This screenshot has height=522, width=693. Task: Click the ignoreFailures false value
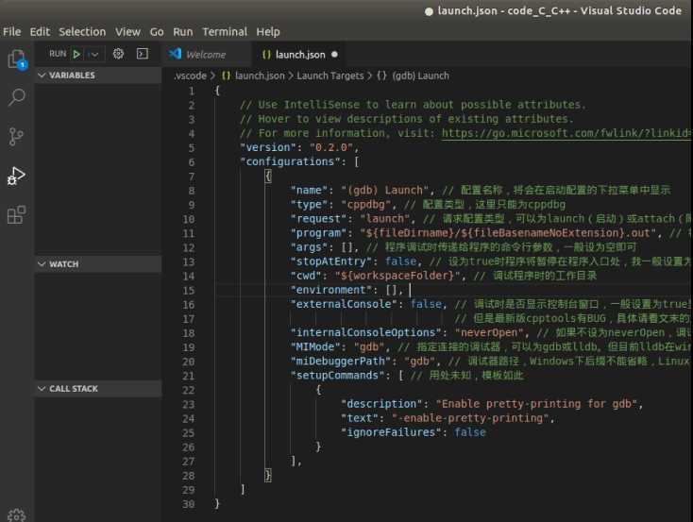click(x=470, y=432)
